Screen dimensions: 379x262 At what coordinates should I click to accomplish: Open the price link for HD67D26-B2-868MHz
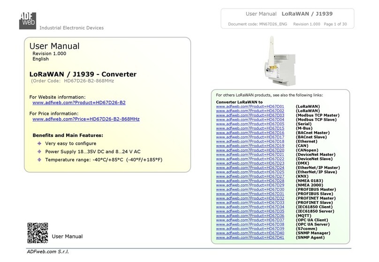[x=86, y=119]
